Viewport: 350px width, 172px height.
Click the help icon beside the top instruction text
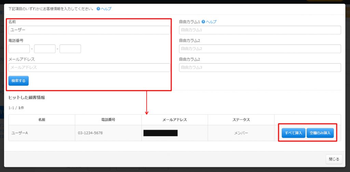point(98,9)
